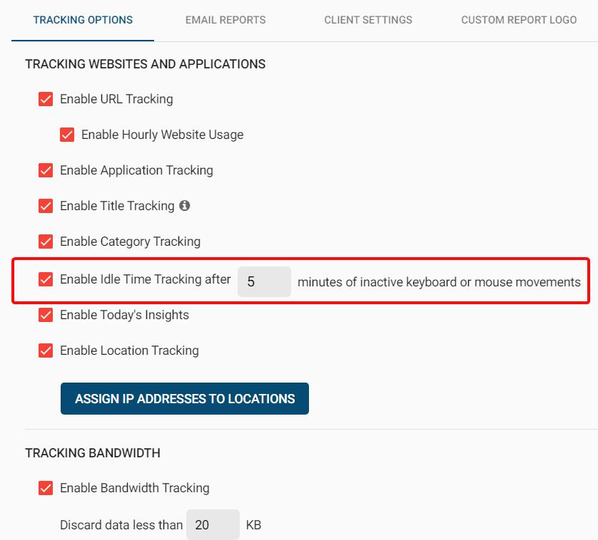Uncheck Enable URL Tracking checkbox
Viewport: 598px width, 540px height.
46,99
